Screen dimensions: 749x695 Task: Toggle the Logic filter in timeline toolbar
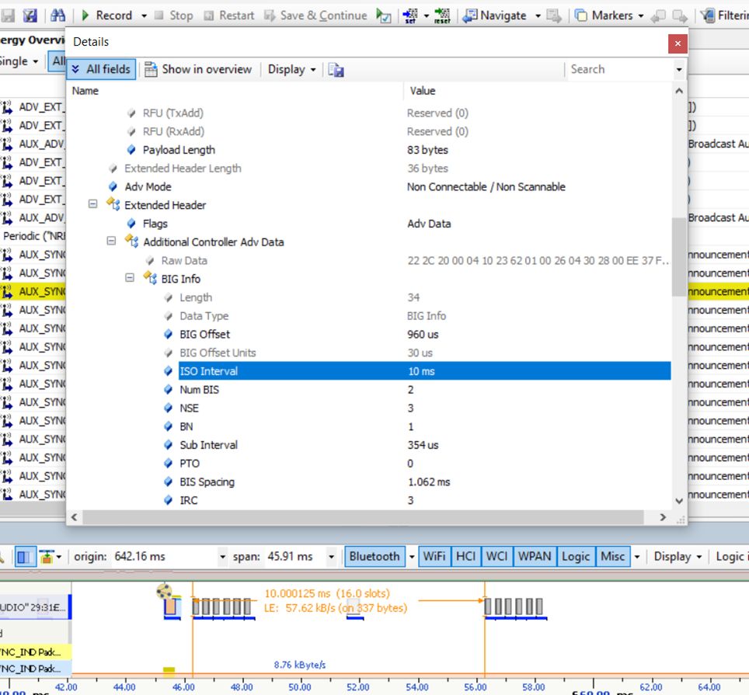point(576,556)
